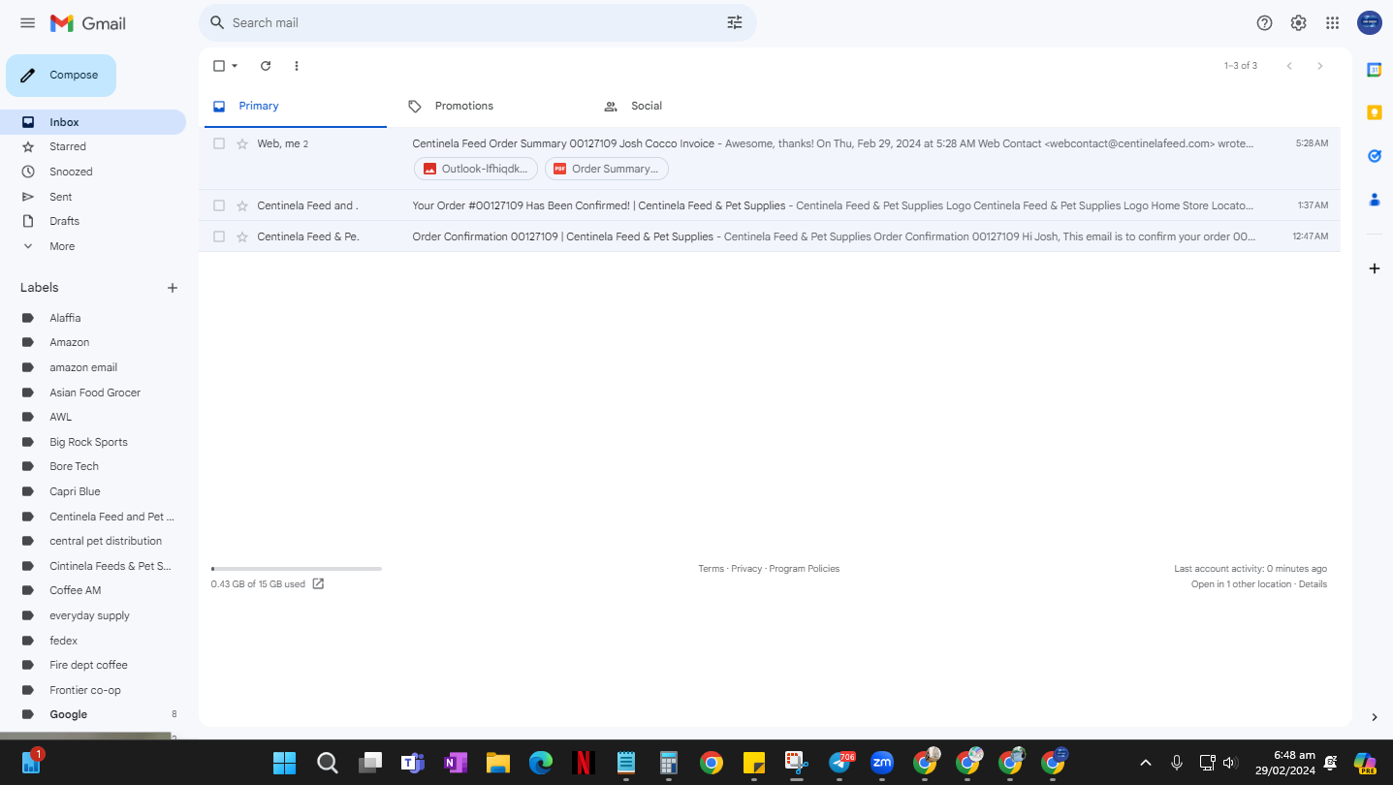
Task: Open Google Tasks in side panel
Action: 1374,156
